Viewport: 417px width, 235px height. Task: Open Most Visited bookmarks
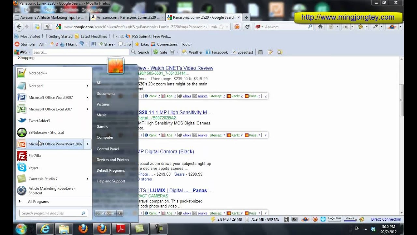coord(27,36)
